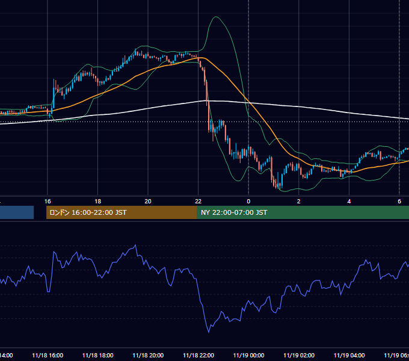The width and height of the screenshot is (409, 361).
Task: Click the 11/18 18:00 date label
Action: click(x=98, y=355)
